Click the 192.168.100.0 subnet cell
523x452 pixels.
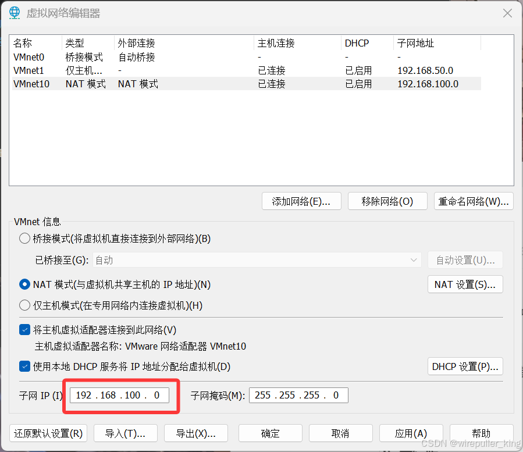(428, 84)
